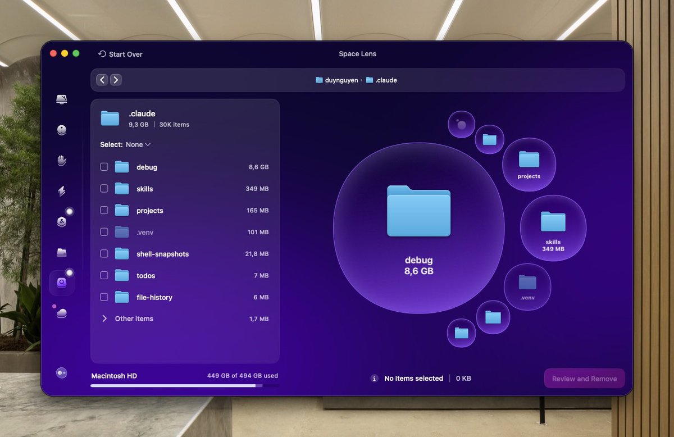Open the My Clutter folder module
The image size is (674, 437).
pos(62,252)
